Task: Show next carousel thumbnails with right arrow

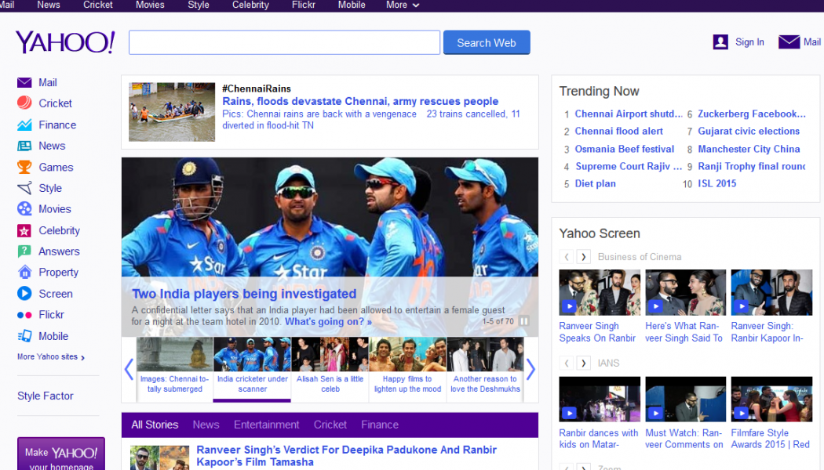Action: point(530,369)
